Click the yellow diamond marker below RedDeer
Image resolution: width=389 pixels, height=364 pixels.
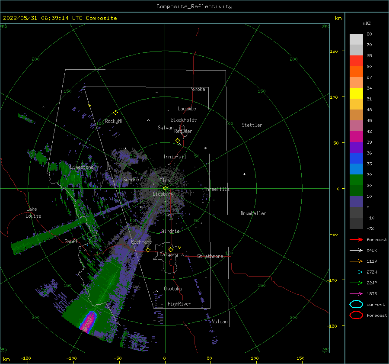178,141
